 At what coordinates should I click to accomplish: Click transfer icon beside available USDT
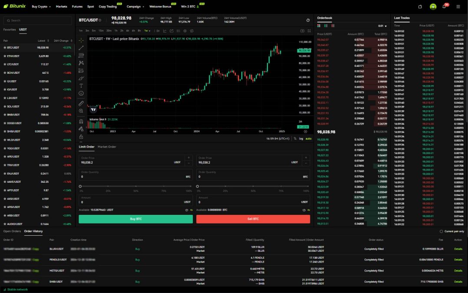(x=191, y=210)
